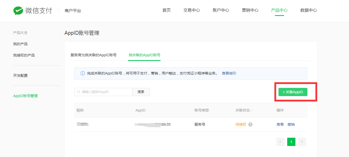Screen dimensions: 349x157
Task: Click the 操作 column header
Action: click(x=280, y=110)
